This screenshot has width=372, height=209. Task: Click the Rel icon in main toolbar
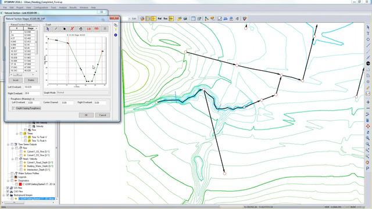160,19
